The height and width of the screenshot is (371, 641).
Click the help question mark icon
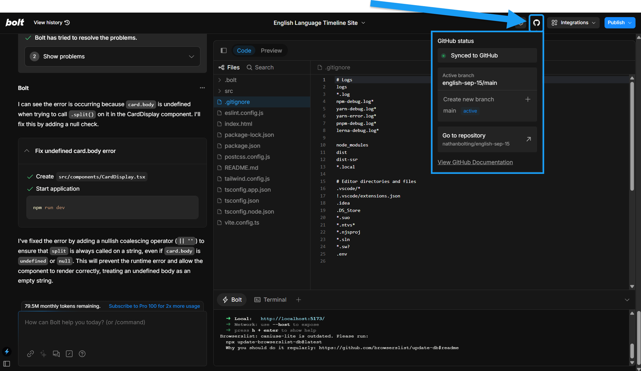(x=82, y=354)
